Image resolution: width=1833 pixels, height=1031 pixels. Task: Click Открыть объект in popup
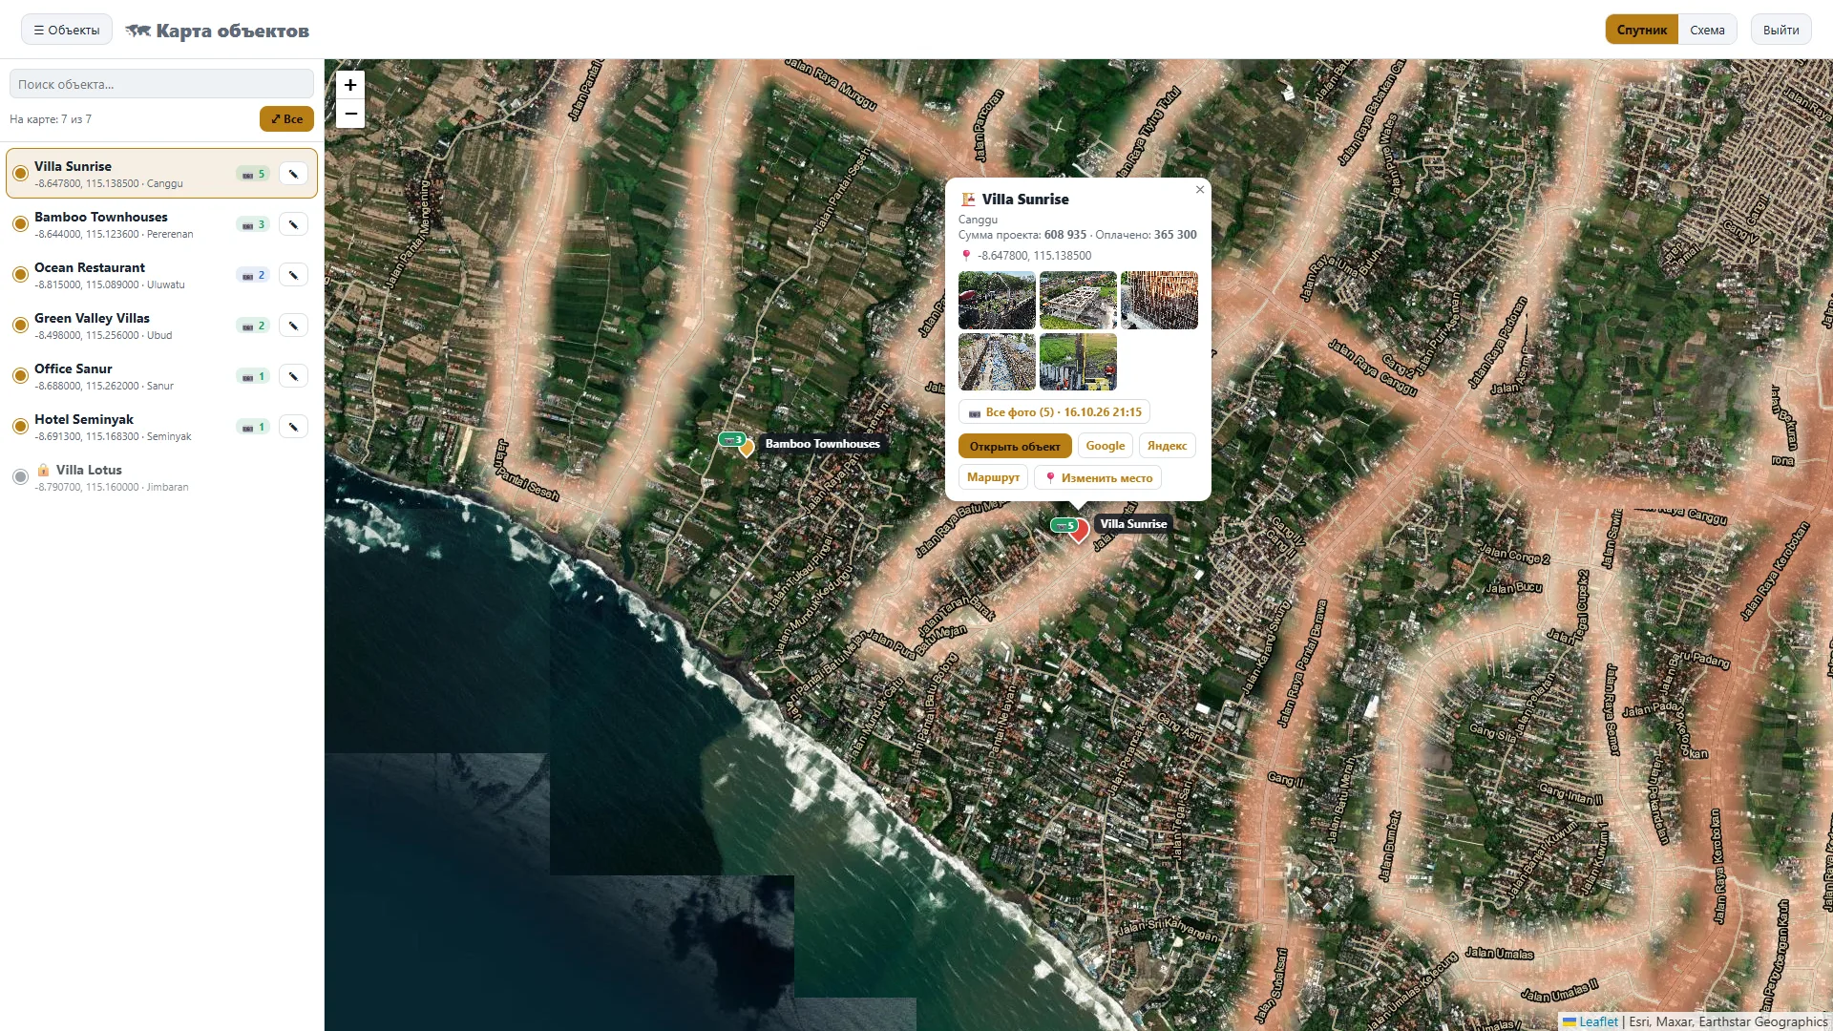click(1015, 446)
